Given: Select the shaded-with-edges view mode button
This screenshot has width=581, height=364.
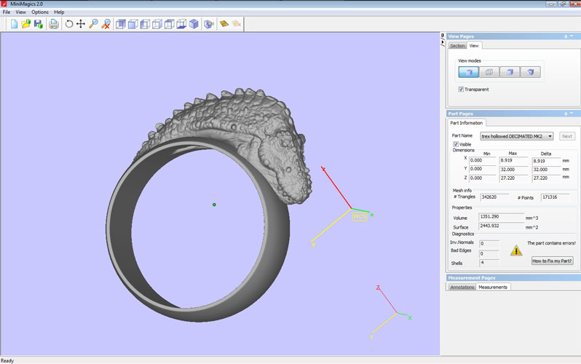Looking at the screenshot, I should (x=510, y=72).
